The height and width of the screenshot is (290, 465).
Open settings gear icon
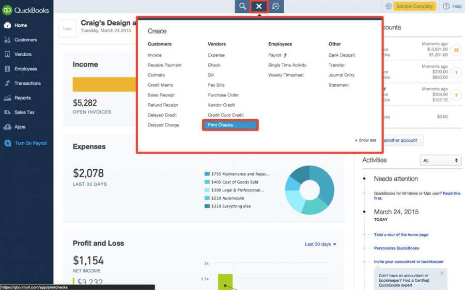pyautogui.click(x=389, y=6)
